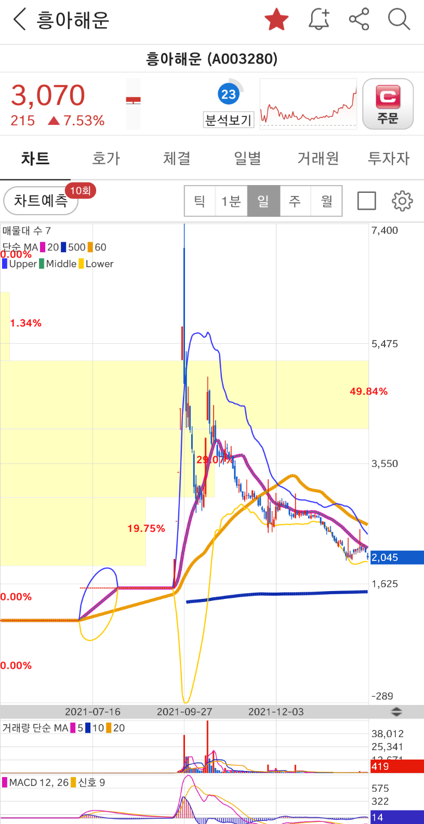This screenshot has height=824, width=424.
Task: Toggle the red favorite star
Action: tap(276, 20)
